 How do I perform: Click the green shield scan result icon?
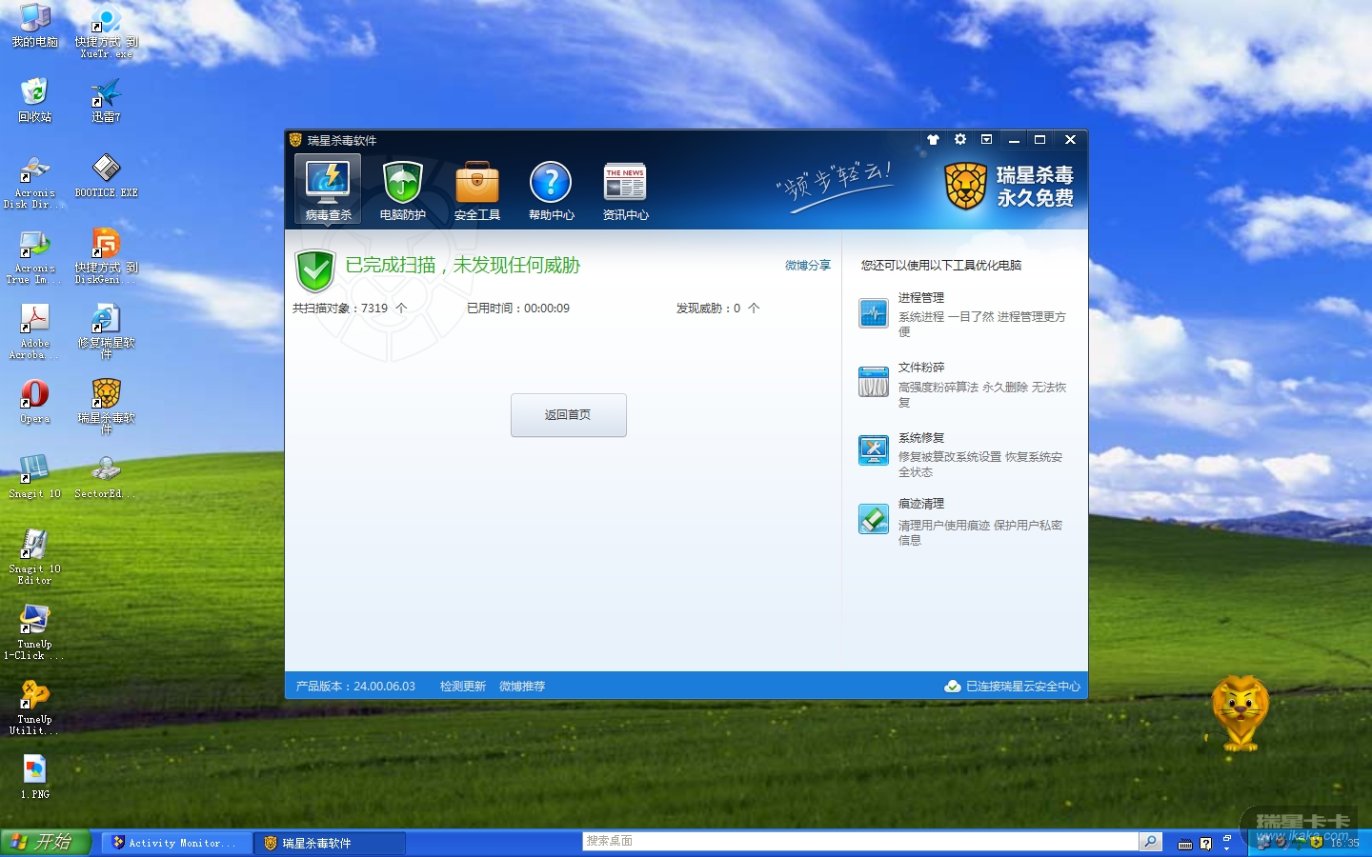click(314, 271)
